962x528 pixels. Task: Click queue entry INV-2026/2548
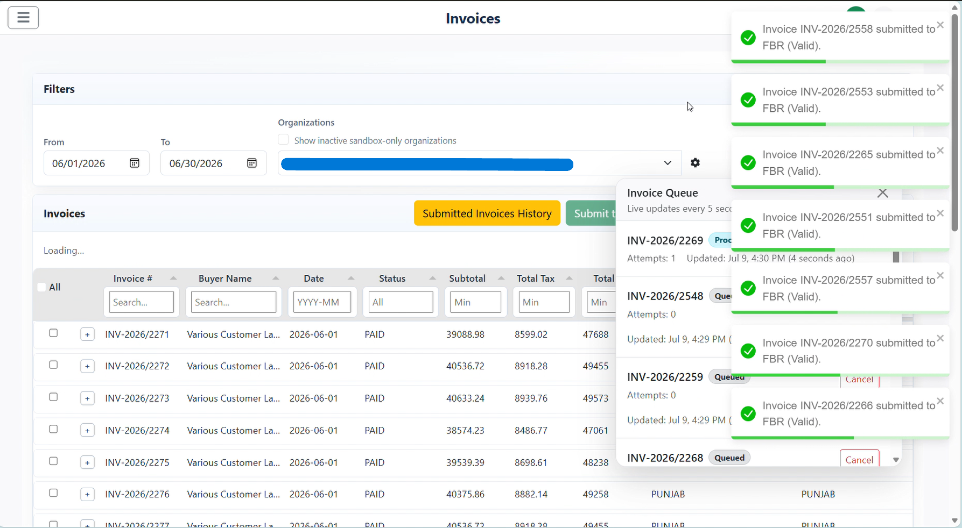(x=665, y=296)
